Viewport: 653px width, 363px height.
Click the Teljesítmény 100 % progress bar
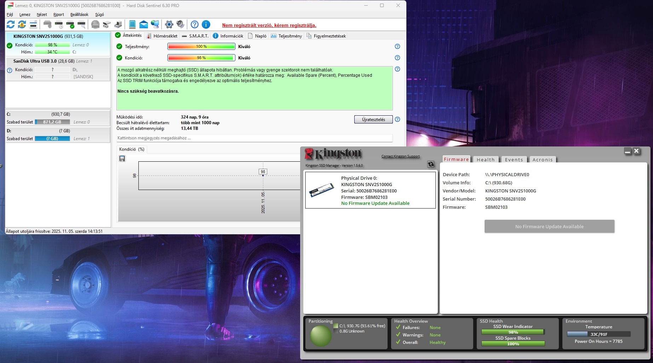(201, 46)
